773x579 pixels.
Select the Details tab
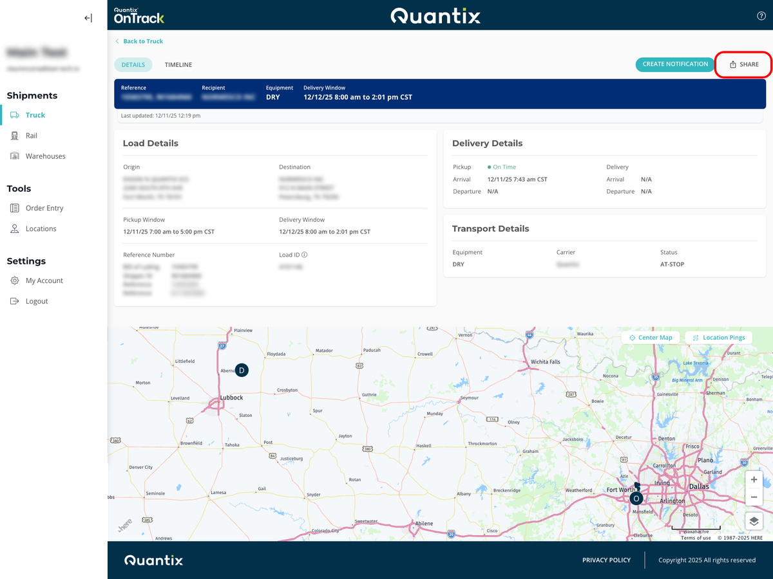point(133,64)
